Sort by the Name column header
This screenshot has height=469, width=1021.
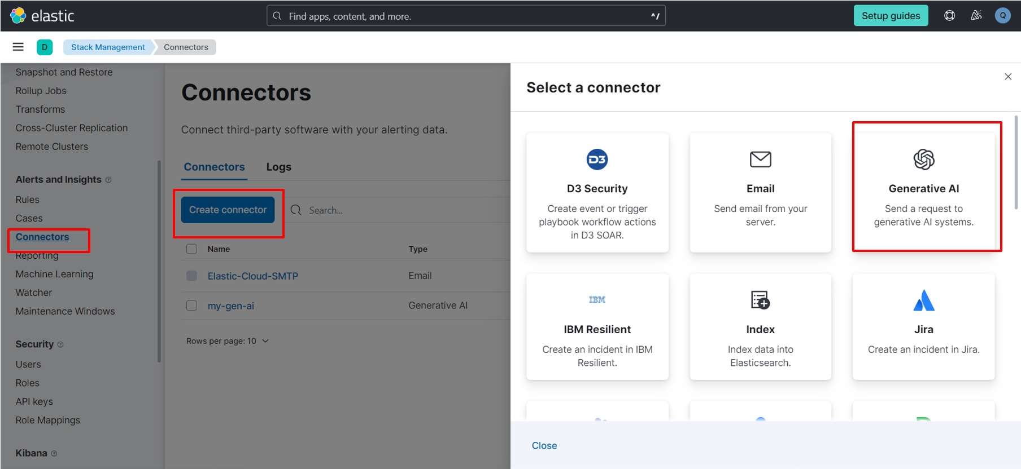pos(219,249)
